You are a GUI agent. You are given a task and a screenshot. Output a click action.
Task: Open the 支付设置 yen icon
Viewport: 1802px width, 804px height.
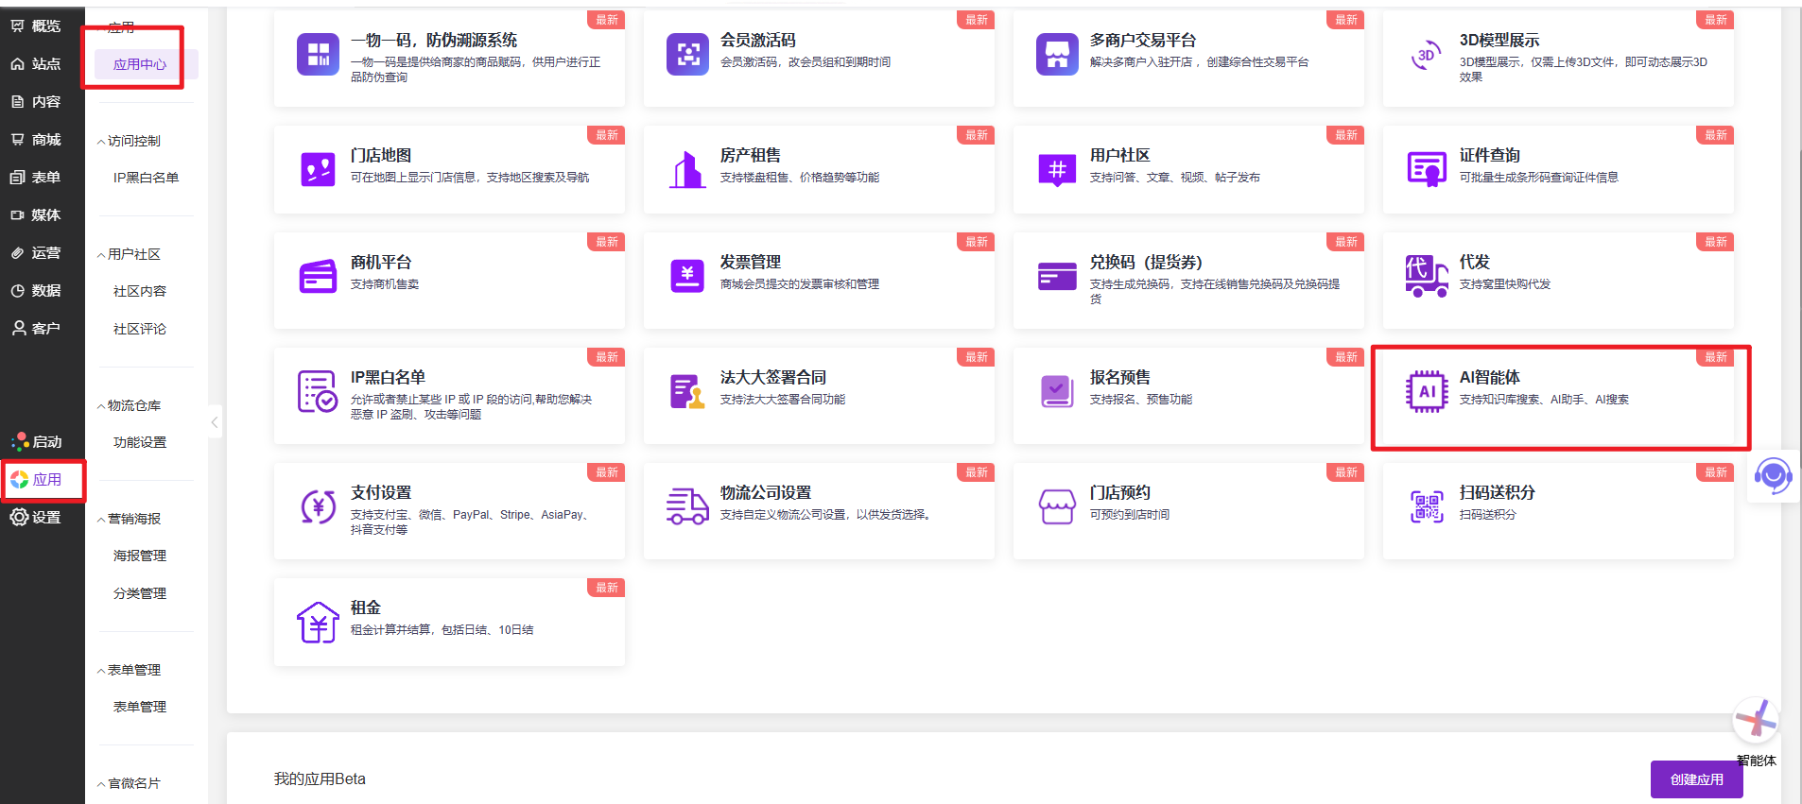click(318, 506)
